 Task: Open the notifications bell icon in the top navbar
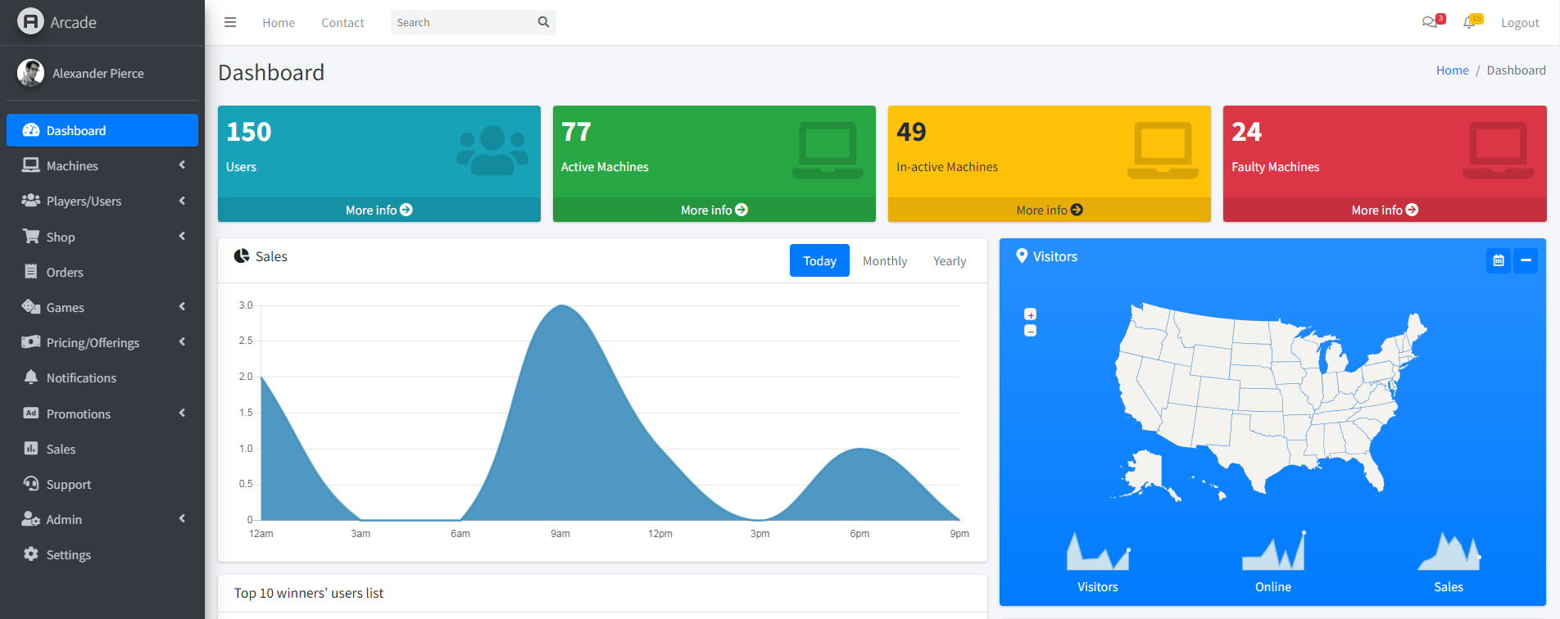(1469, 22)
